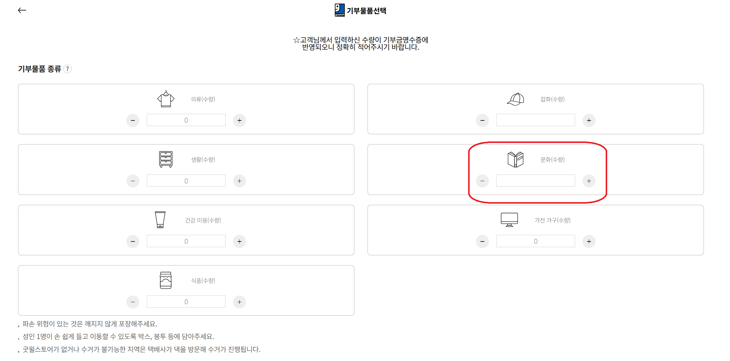The width and height of the screenshot is (730, 361).
Task: Decrease the 식품 quantity with minus button
Action: pos(133,302)
